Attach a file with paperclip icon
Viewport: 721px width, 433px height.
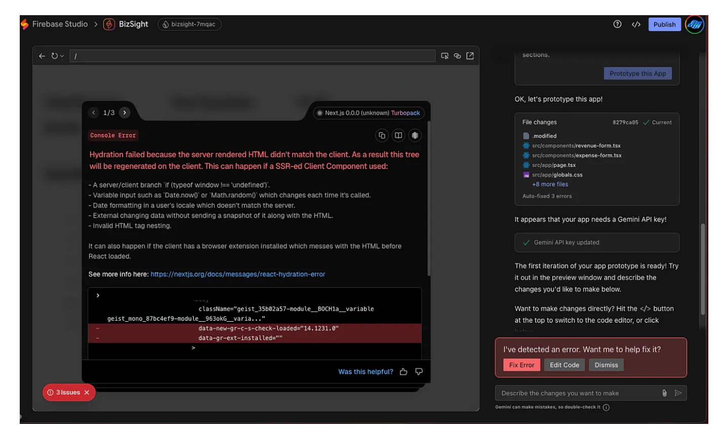pos(664,393)
